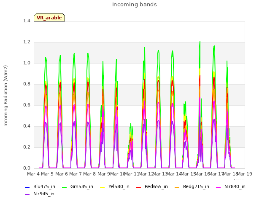The height and width of the screenshot is (202, 270).
Task: Click the Mar 9 x-axis date label
Action: click(x=104, y=174)
